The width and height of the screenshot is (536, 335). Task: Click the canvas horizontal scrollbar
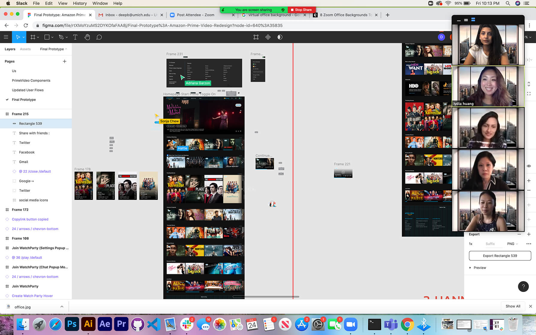[266, 297]
